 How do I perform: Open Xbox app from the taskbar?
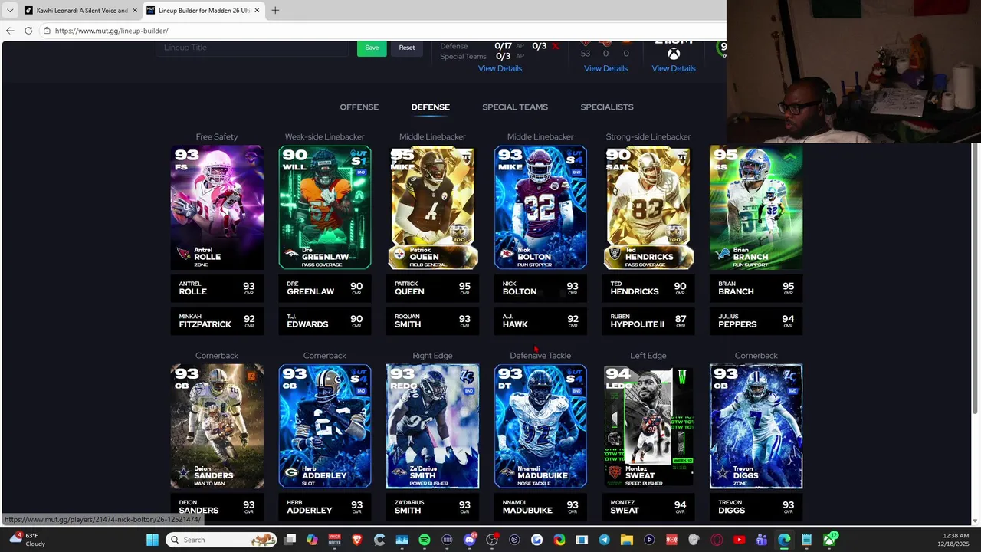coord(829,540)
